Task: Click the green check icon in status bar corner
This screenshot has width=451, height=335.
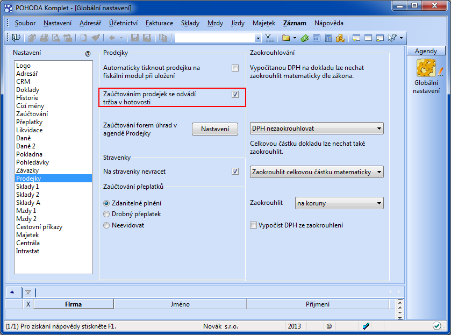Action: coord(437,326)
